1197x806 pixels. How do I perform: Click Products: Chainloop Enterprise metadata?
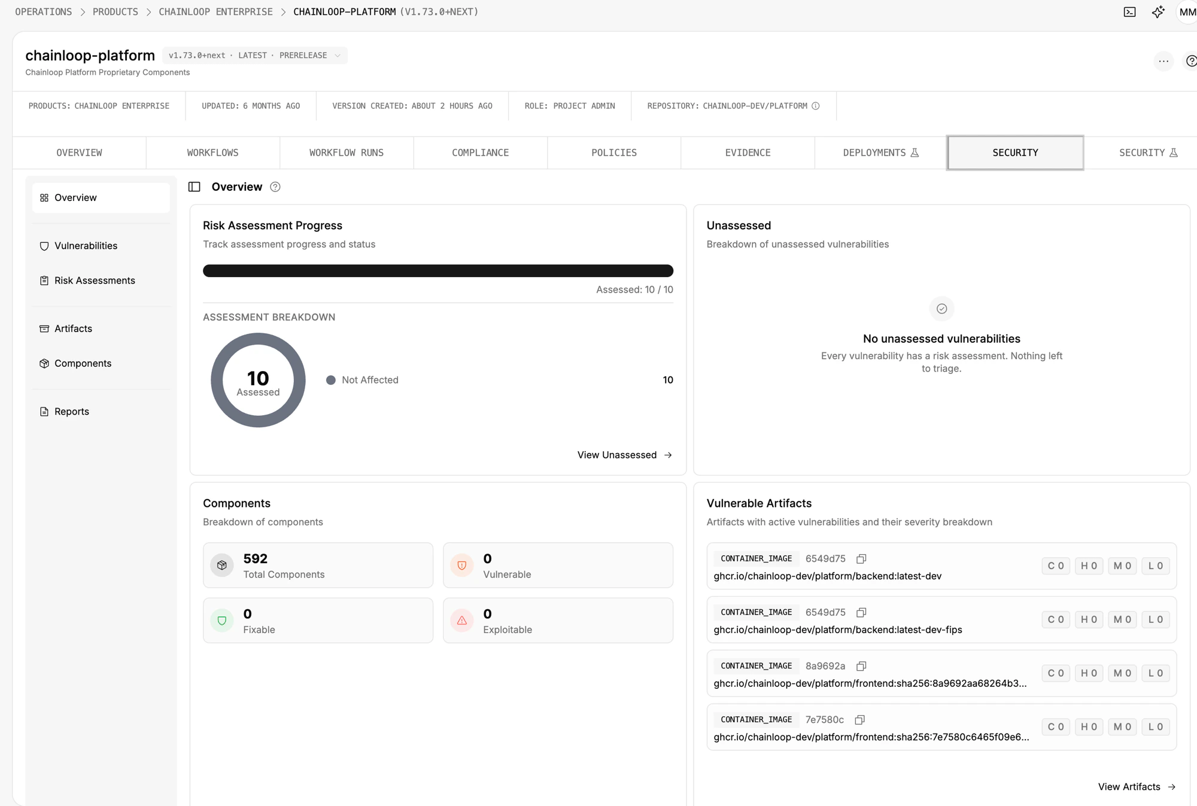[99, 106]
